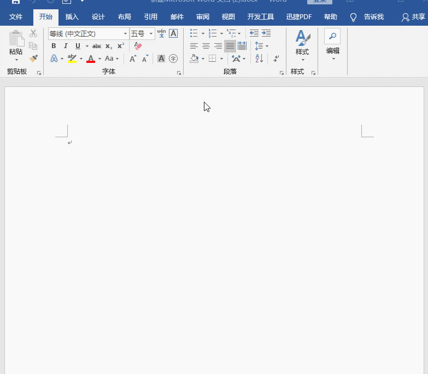Click in the 告诉我 search box

[x=374, y=17]
